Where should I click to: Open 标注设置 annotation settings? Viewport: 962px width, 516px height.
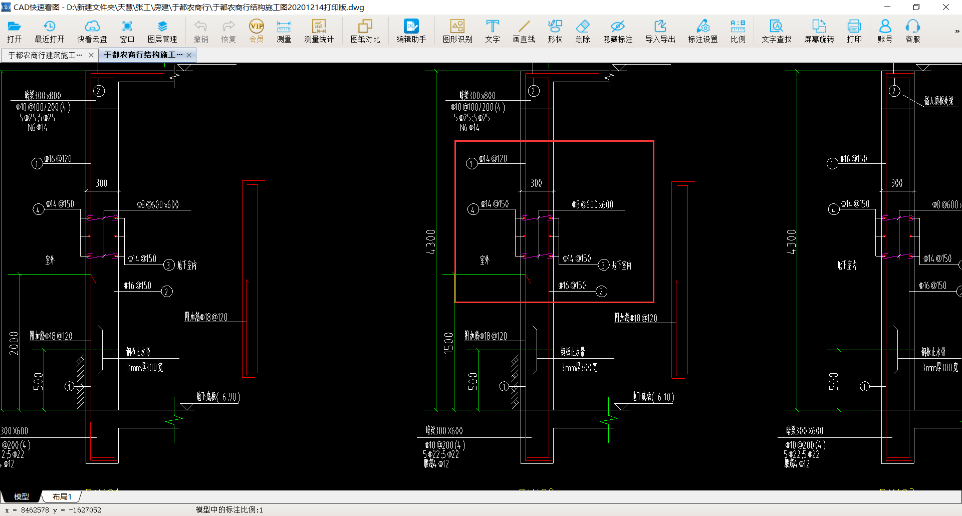click(703, 32)
